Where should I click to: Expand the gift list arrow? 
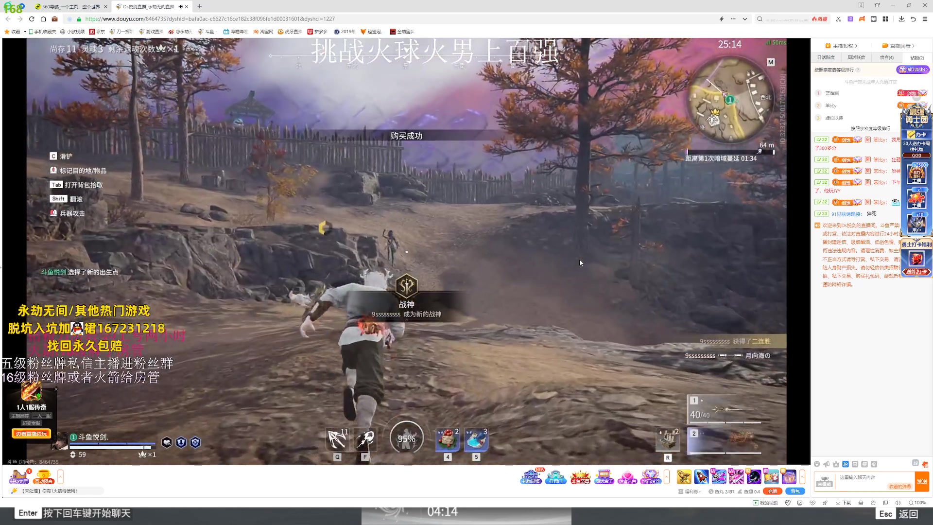tap(802, 477)
